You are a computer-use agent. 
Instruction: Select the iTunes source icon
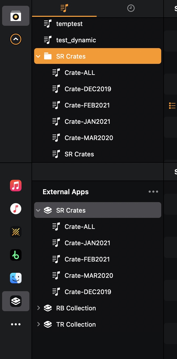(x=16, y=209)
